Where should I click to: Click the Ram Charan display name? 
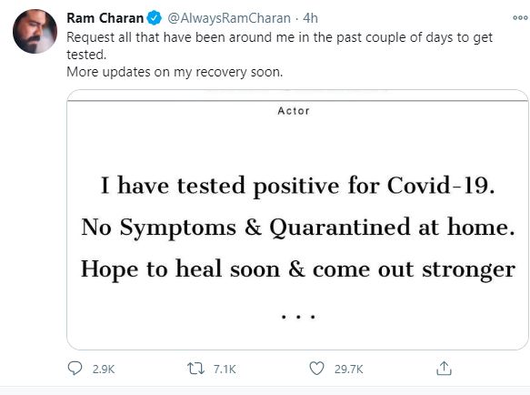[105, 18]
